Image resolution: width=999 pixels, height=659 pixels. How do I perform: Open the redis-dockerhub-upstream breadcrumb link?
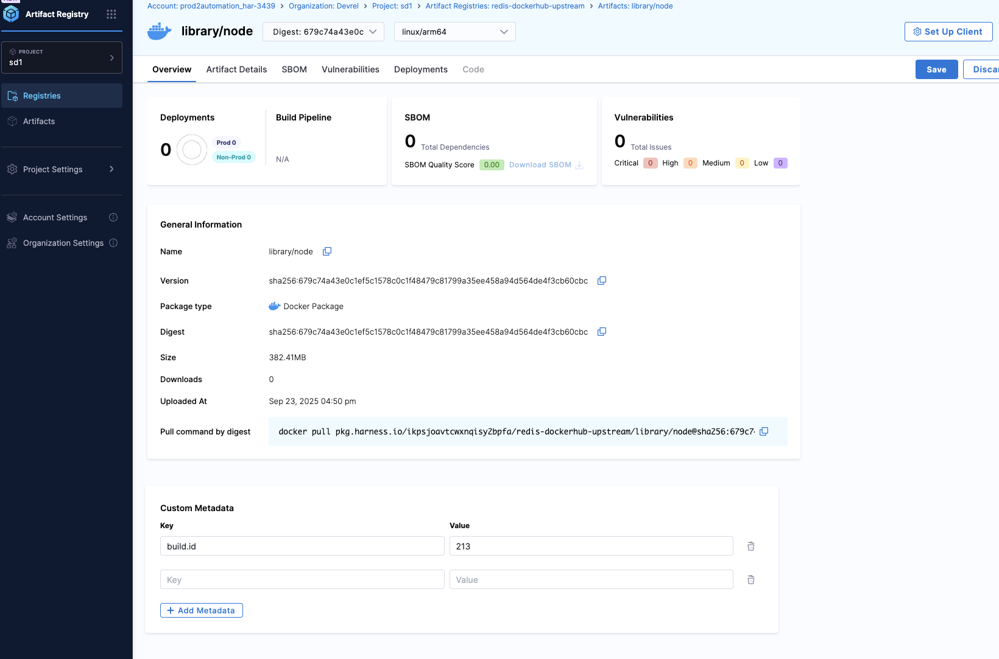[x=504, y=6]
